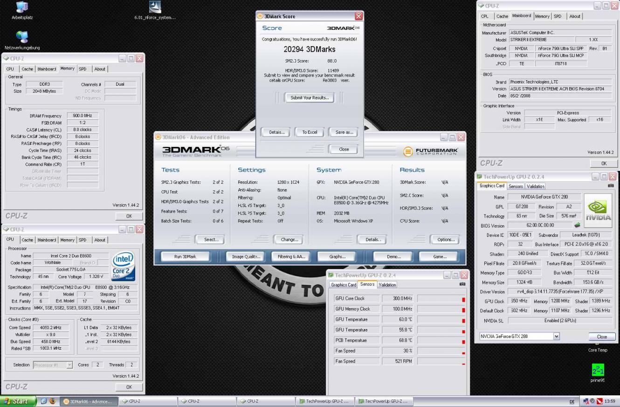Click the red system tray icon beside the clock
The image size is (620, 407).
[x=599, y=401]
